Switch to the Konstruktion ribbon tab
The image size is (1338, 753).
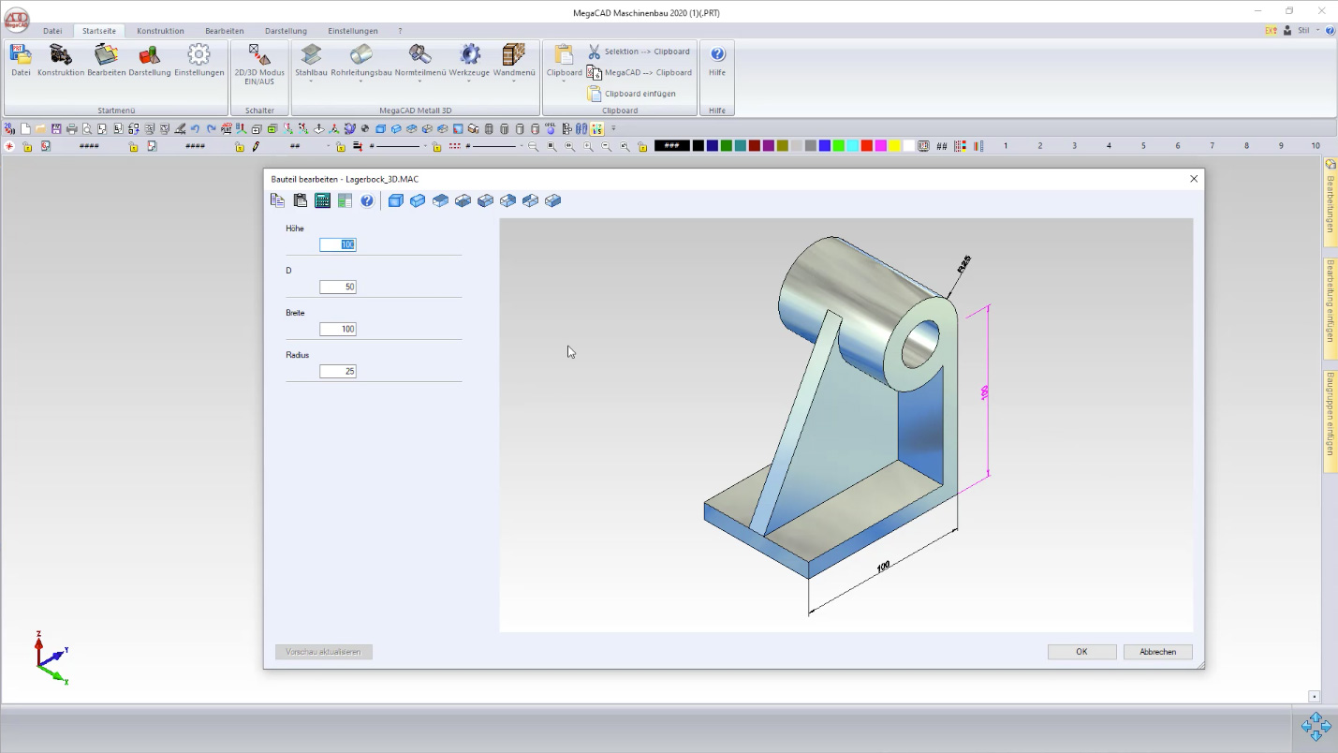160,31
